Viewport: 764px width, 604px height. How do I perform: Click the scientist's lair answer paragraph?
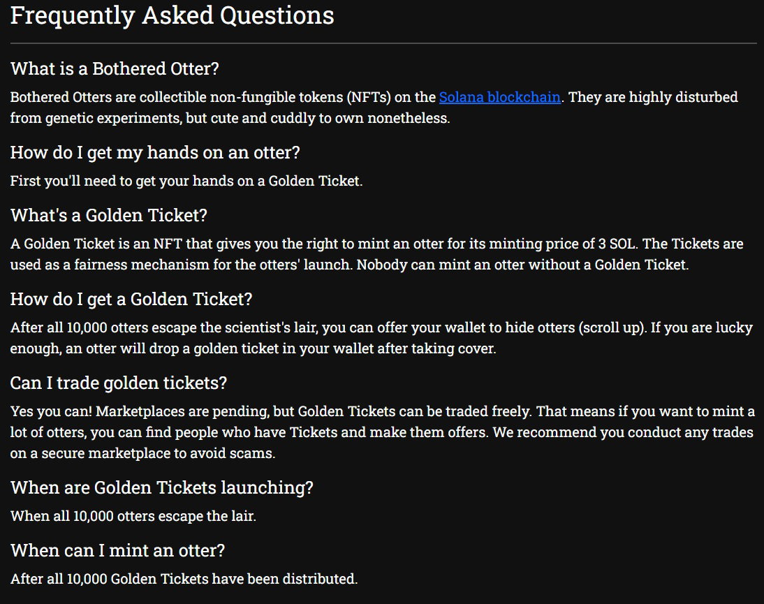(x=381, y=338)
